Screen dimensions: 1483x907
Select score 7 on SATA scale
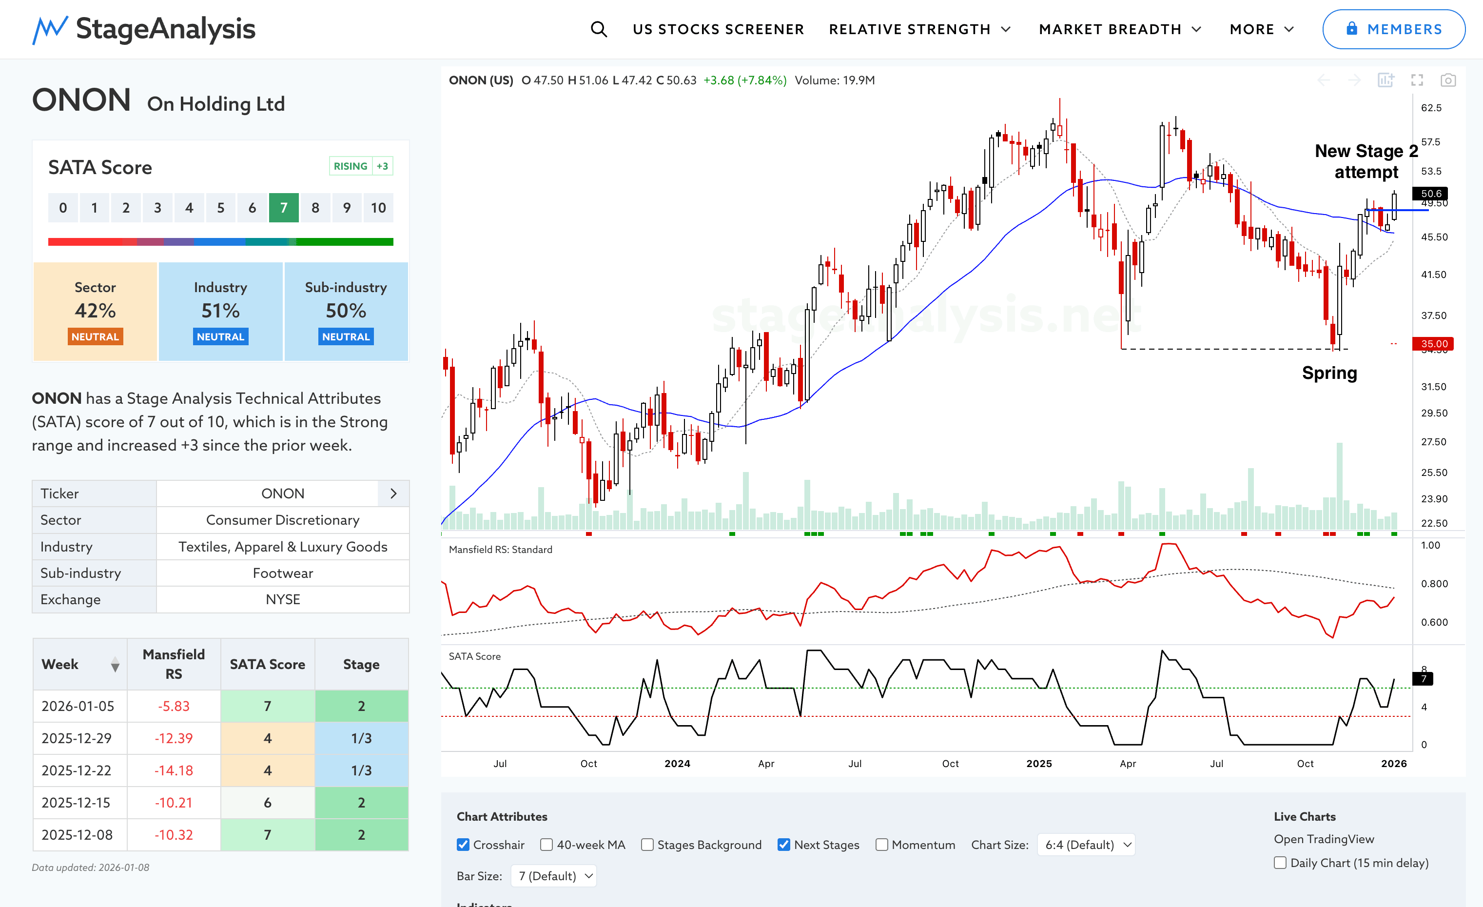[x=283, y=208]
